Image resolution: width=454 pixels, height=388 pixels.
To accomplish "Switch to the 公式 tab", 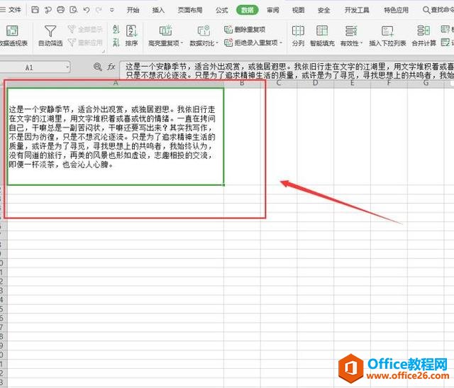I will pos(222,10).
